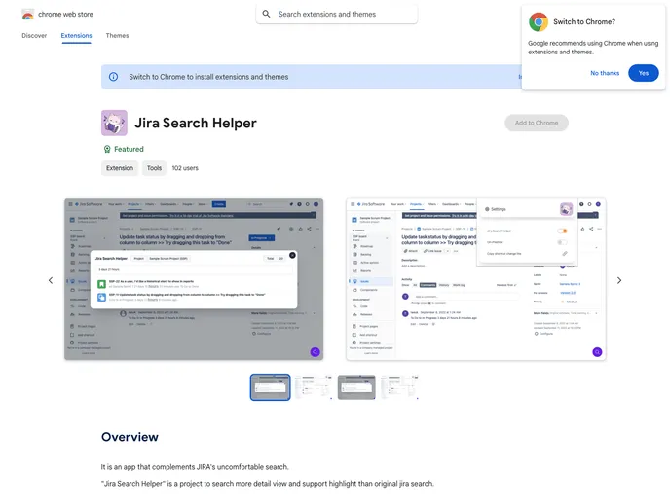The height and width of the screenshot is (498, 670).
Task: Click the "complements JIRA's uncomfortable search" line
Action: click(x=195, y=467)
